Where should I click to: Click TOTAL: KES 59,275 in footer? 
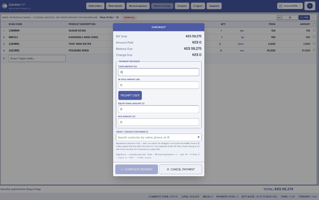point(278,189)
